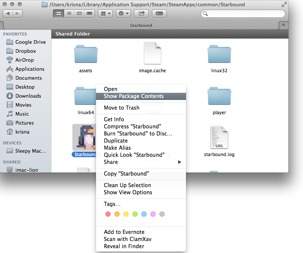Screen dimensions: 303x253
Task: Choose Show View Options
Action: tap(141, 192)
